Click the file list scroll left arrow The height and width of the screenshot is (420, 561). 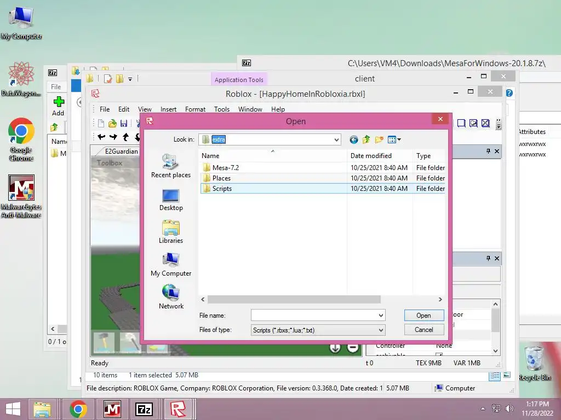click(x=203, y=299)
